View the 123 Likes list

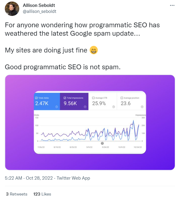coord(42,194)
